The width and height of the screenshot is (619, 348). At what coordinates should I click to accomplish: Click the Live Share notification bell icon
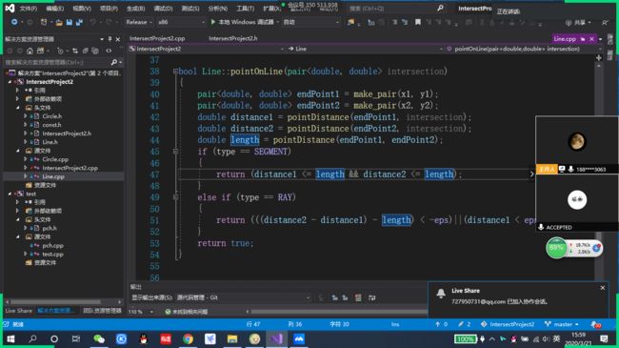coord(441,293)
